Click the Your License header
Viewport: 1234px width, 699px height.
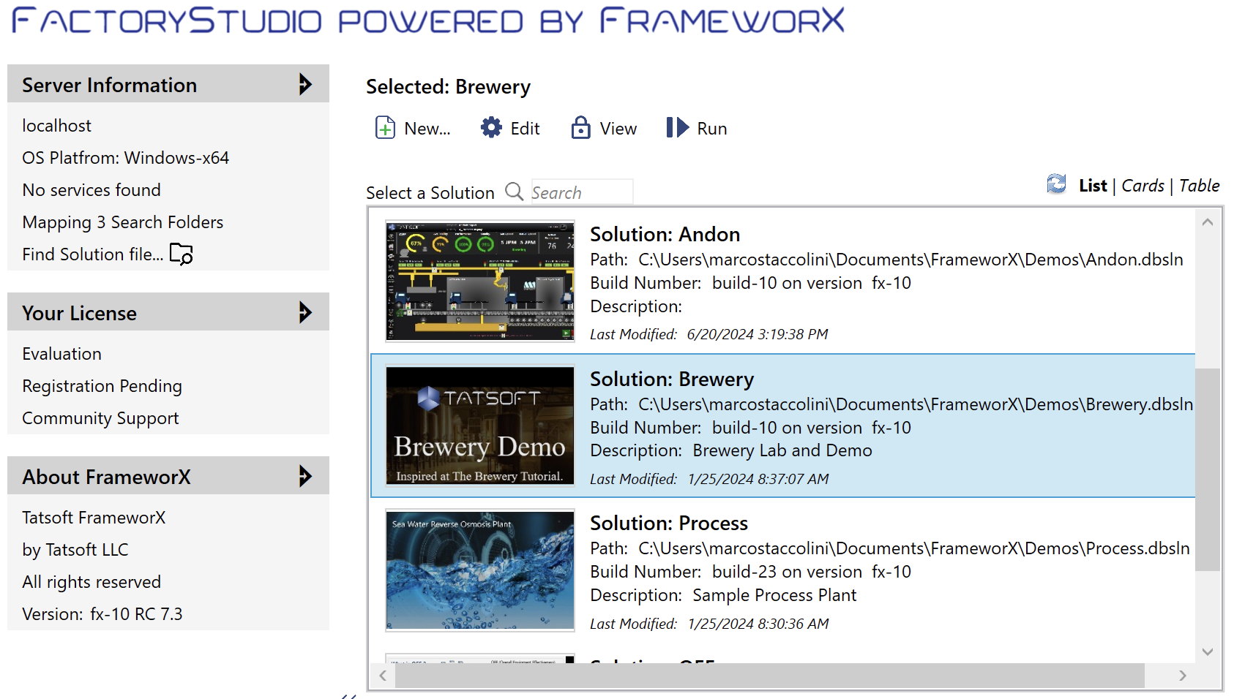[x=168, y=312]
